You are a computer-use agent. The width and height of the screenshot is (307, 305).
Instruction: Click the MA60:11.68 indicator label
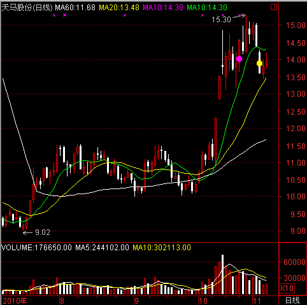pos(75,8)
